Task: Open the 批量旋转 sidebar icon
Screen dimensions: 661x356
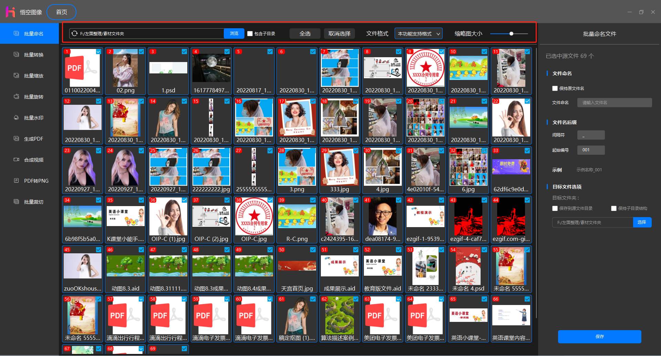Action: click(16, 96)
